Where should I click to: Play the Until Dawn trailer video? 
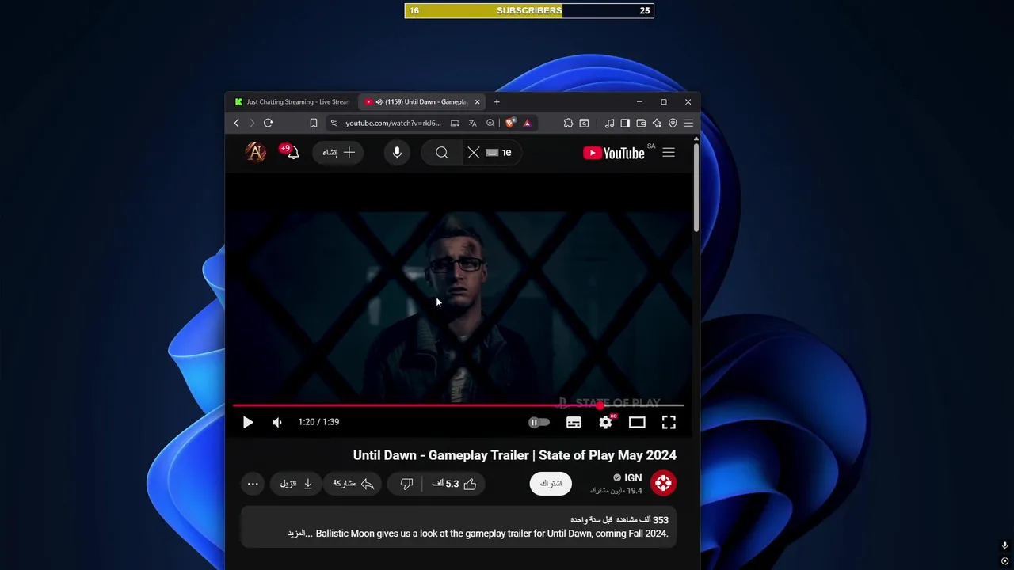(x=248, y=423)
